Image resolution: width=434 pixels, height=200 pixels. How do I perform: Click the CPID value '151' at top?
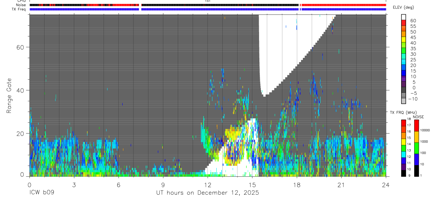click(207, 1)
